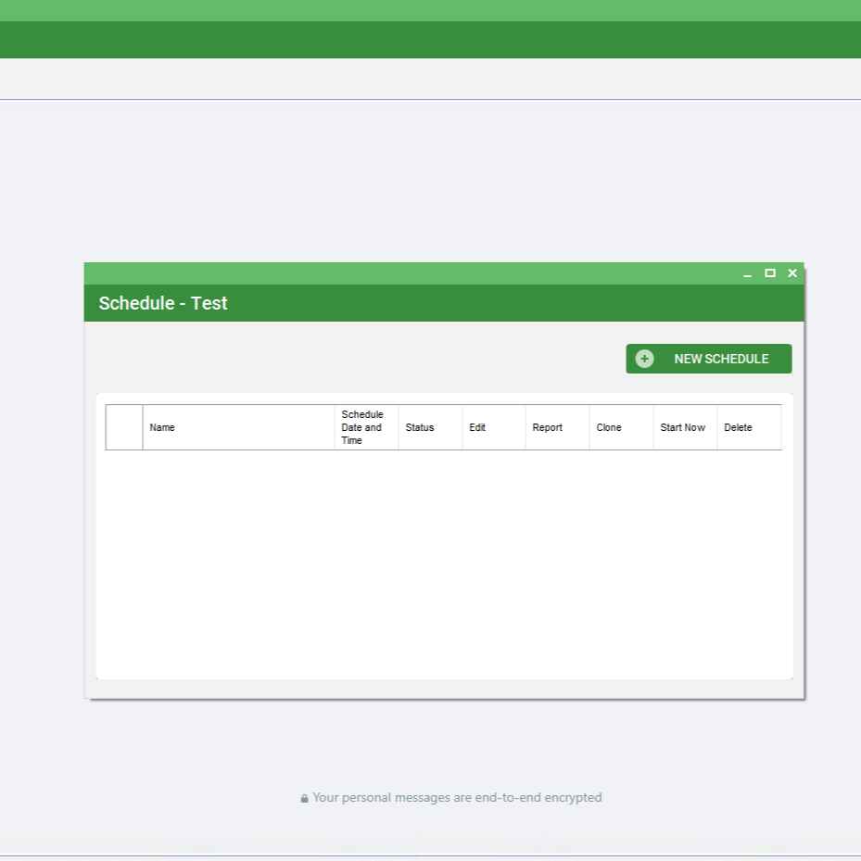Click the Start Now column header
Image resolution: width=861 pixels, height=861 pixels.
(x=683, y=427)
